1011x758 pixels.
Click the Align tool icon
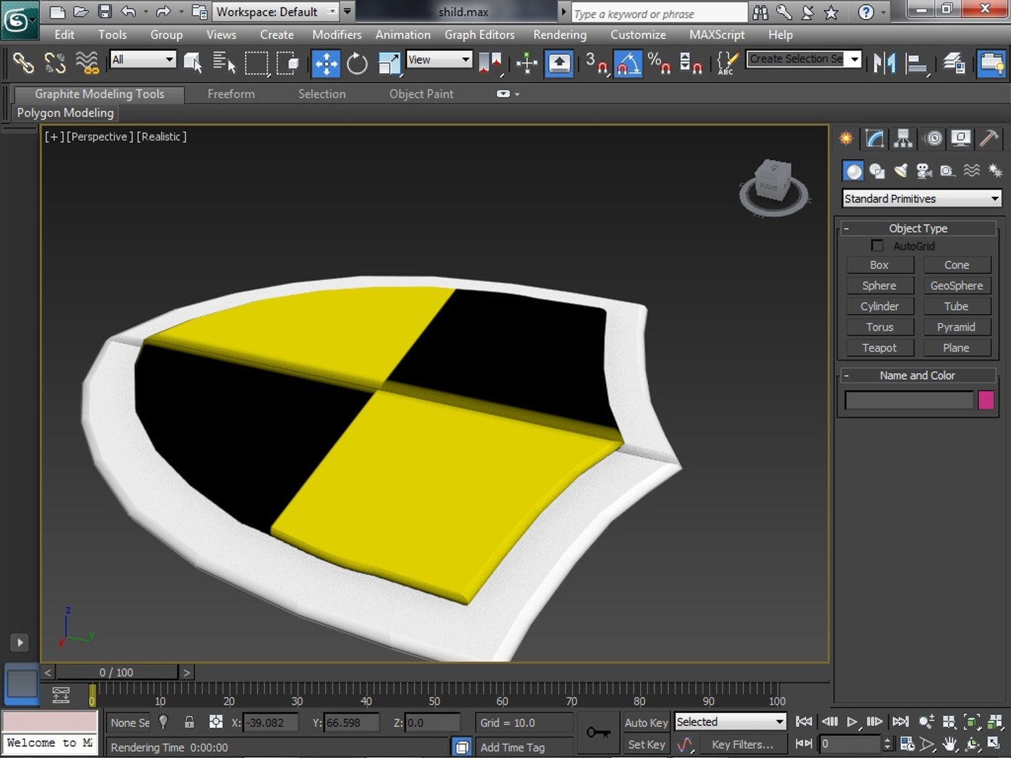coord(916,64)
